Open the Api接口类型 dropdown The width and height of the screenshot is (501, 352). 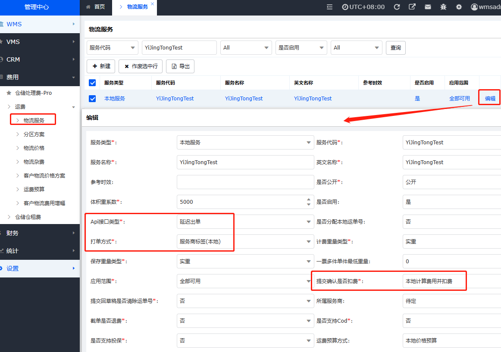click(245, 222)
